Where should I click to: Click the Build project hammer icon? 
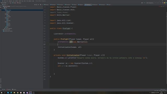[145, 3]
